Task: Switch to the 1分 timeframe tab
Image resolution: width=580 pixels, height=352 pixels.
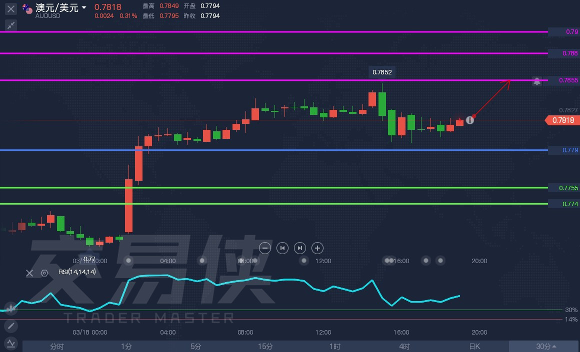Action: pyautogui.click(x=126, y=347)
